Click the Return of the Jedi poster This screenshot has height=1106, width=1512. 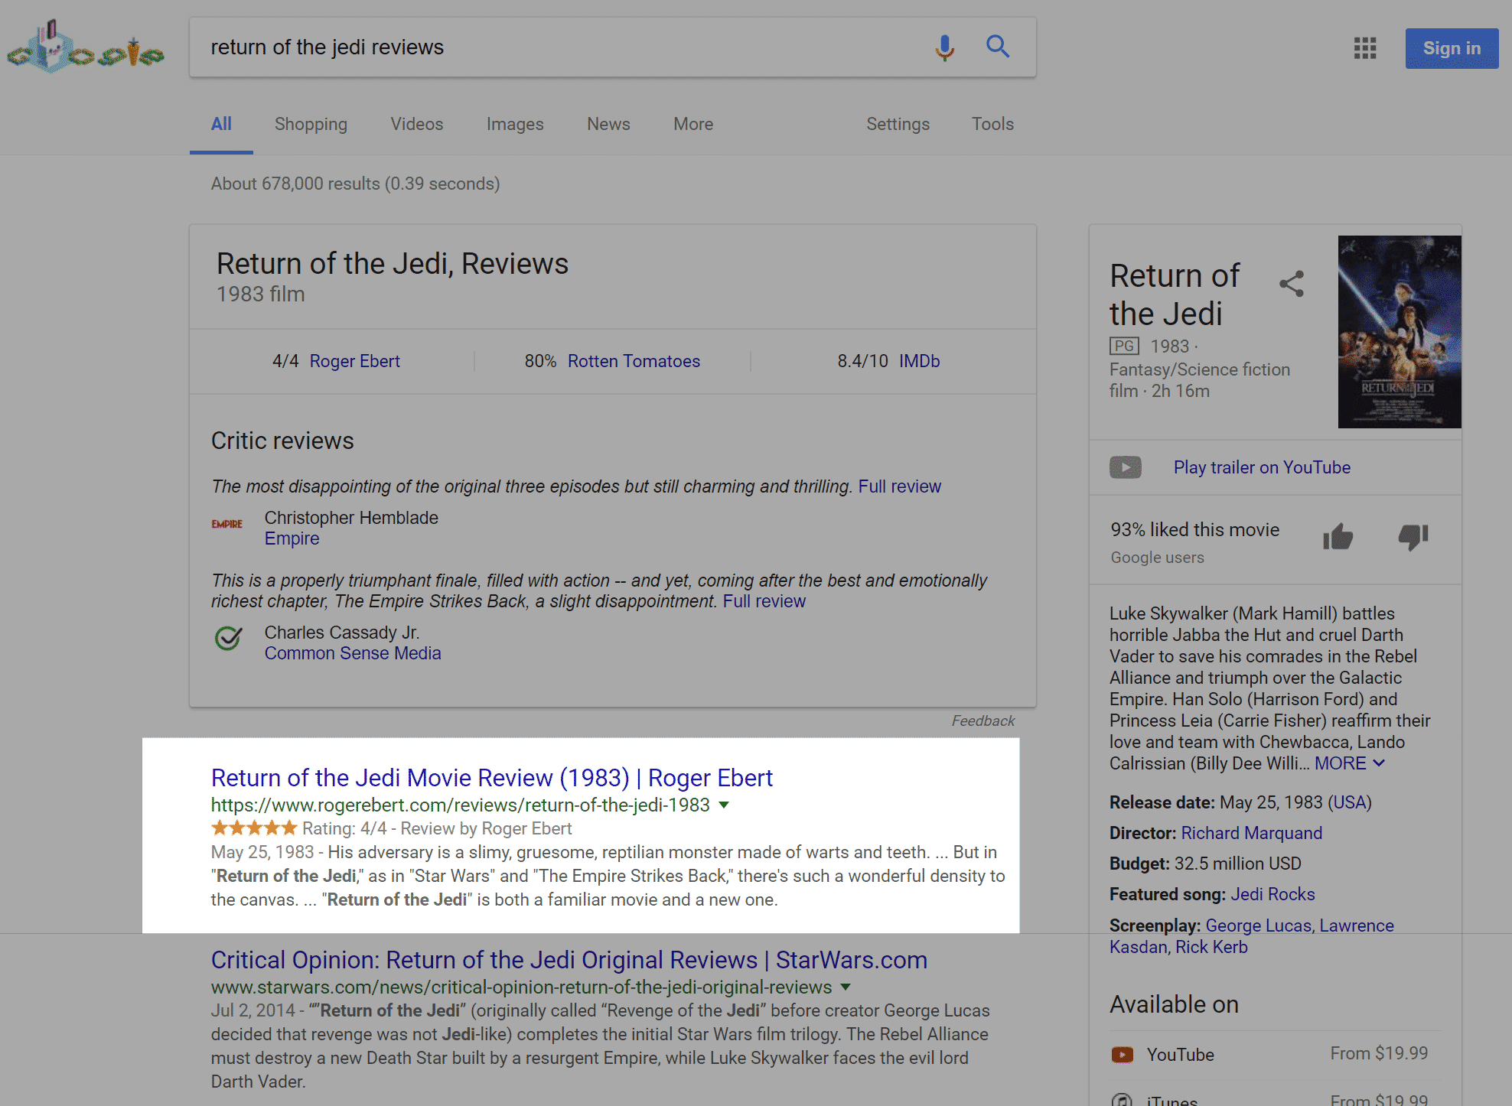(1400, 332)
